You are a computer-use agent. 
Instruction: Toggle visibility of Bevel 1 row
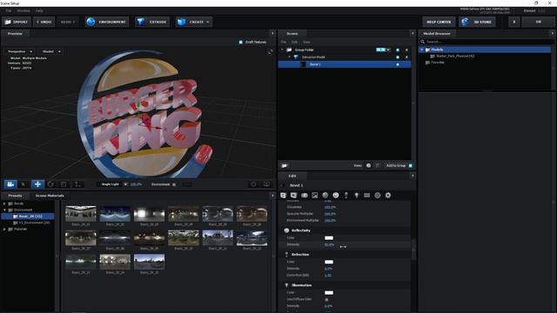click(x=398, y=64)
